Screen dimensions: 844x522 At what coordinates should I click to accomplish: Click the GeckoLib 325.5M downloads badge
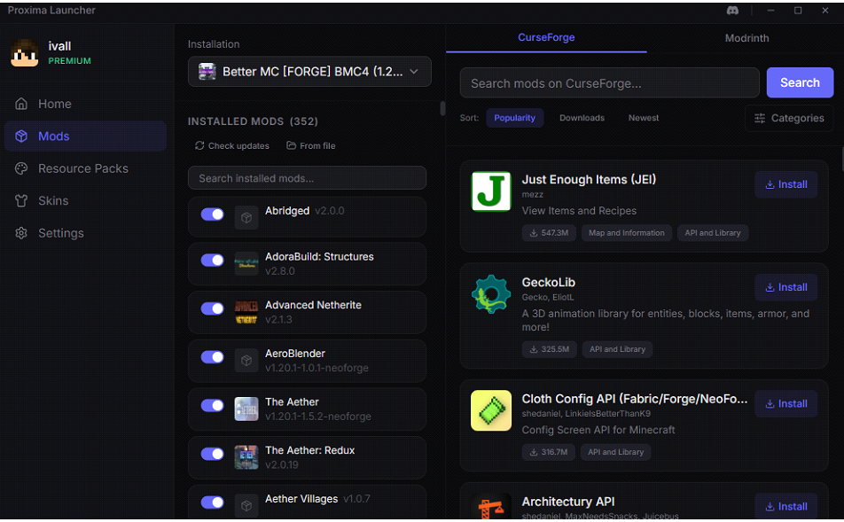click(x=549, y=349)
